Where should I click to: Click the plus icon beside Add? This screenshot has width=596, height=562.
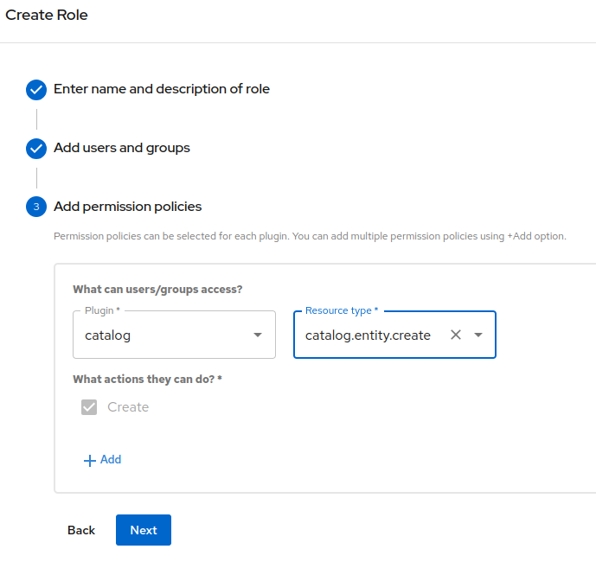[x=89, y=460]
